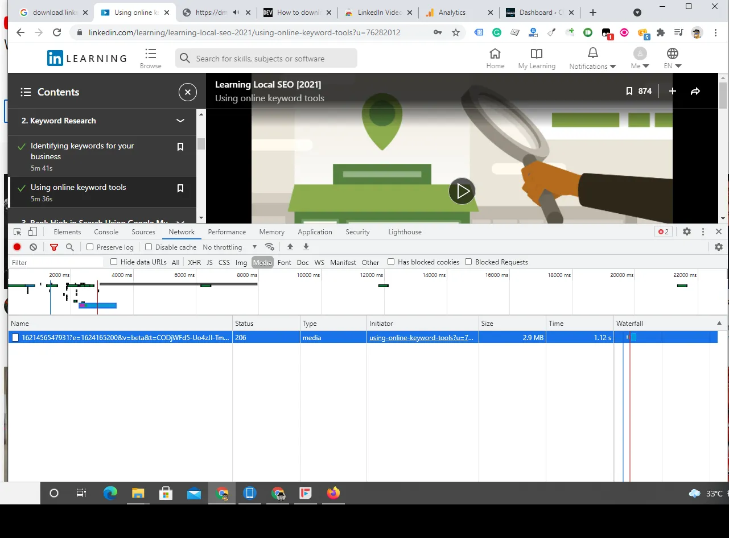The height and width of the screenshot is (538, 729).
Task: Select the XHR filter type
Action: pos(195,262)
